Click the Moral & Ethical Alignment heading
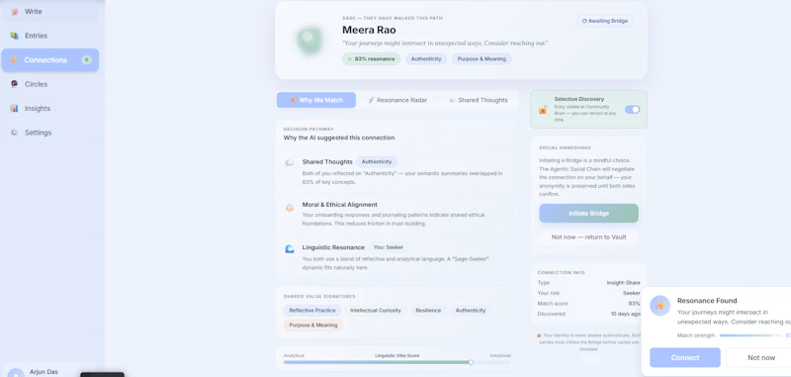The image size is (791, 377). [x=339, y=205]
